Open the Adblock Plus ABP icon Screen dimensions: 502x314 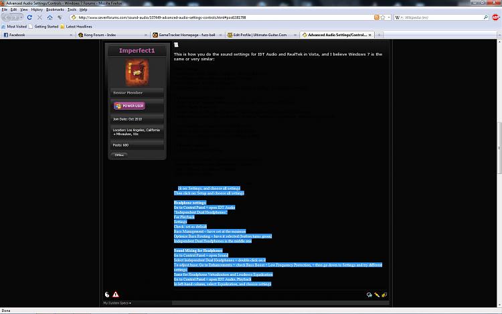point(495,17)
